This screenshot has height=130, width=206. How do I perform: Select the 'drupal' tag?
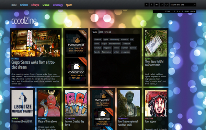click(x=104, y=43)
